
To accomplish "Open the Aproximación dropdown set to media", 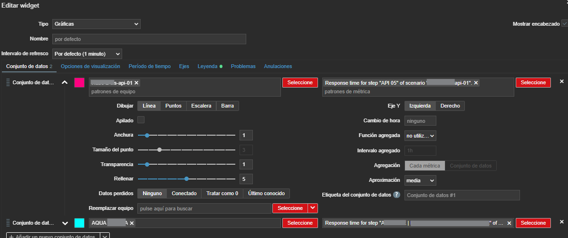I will point(420,181).
